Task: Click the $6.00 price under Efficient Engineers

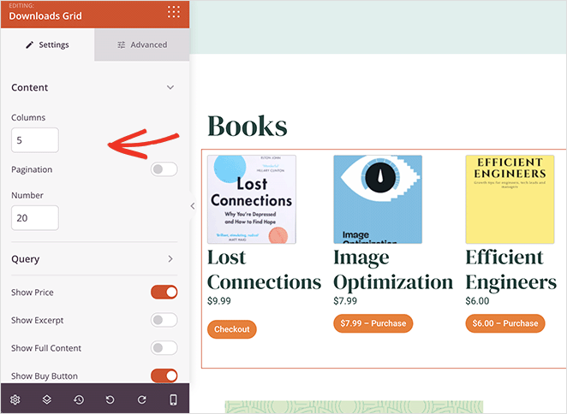Action: 477,301
